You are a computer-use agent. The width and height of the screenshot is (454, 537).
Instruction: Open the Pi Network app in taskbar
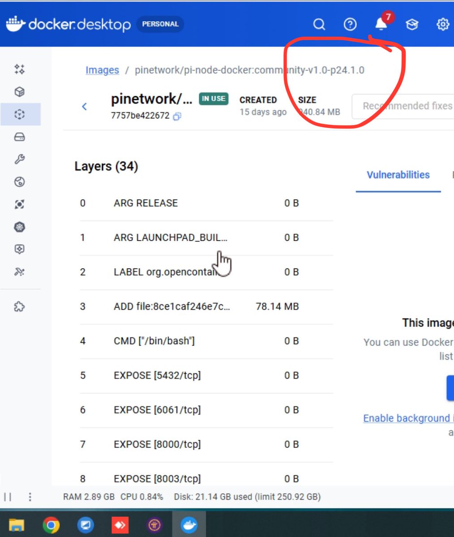click(x=154, y=524)
